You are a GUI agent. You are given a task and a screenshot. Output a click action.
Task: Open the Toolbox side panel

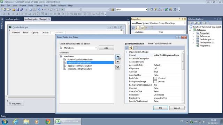click(2, 24)
